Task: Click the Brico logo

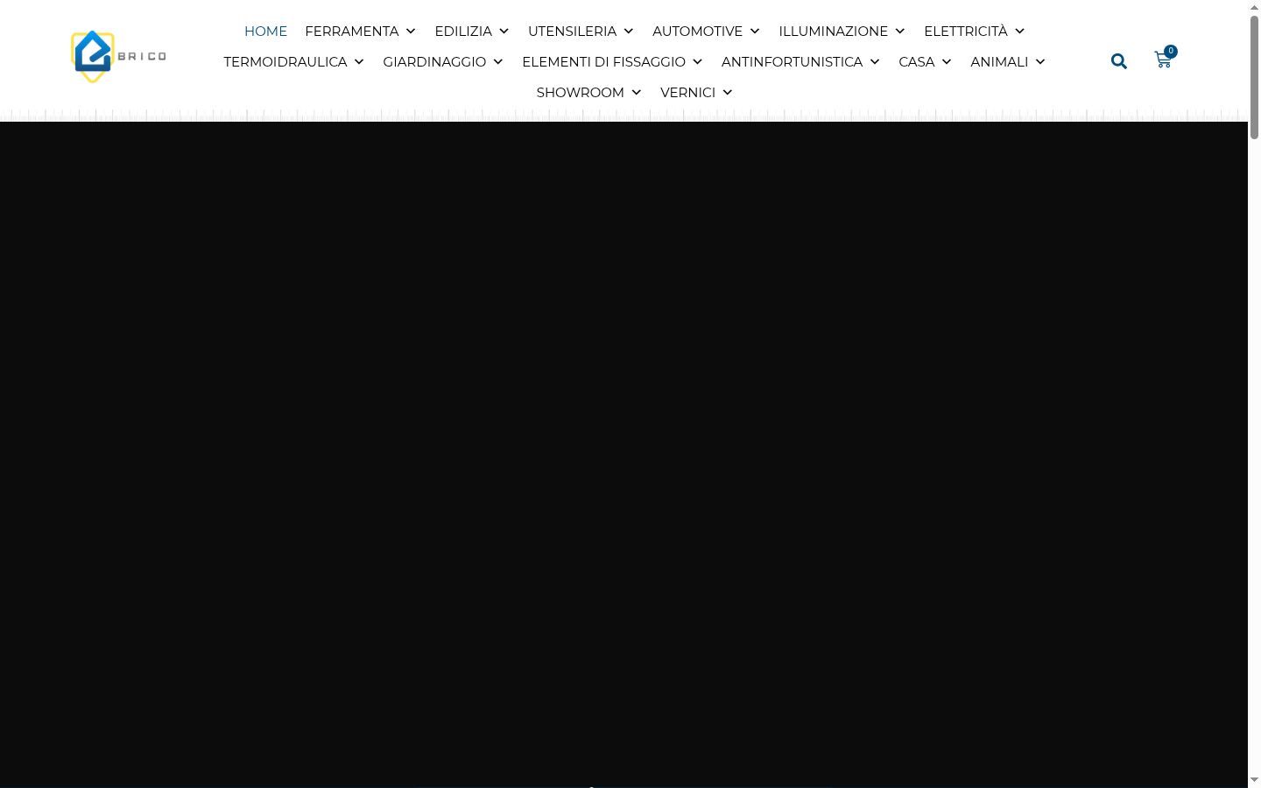Action: (x=118, y=57)
